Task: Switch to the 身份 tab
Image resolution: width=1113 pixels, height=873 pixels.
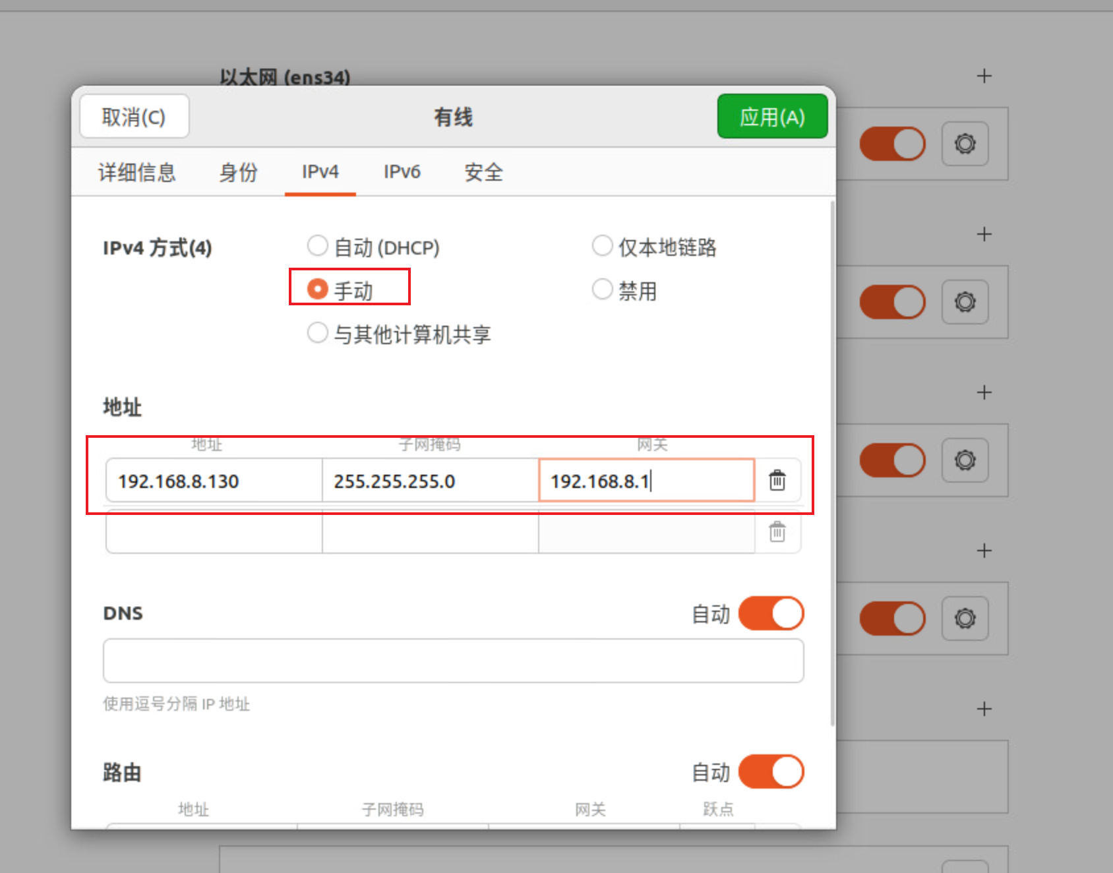Action: click(x=238, y=172)
